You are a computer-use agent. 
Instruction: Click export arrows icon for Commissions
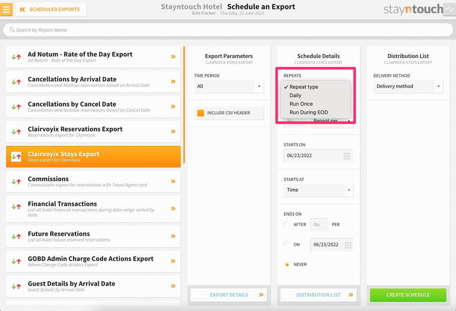pyautogui.click(x=16, y=182)
